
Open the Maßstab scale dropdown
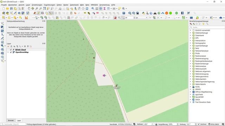[x=152, y=124]
